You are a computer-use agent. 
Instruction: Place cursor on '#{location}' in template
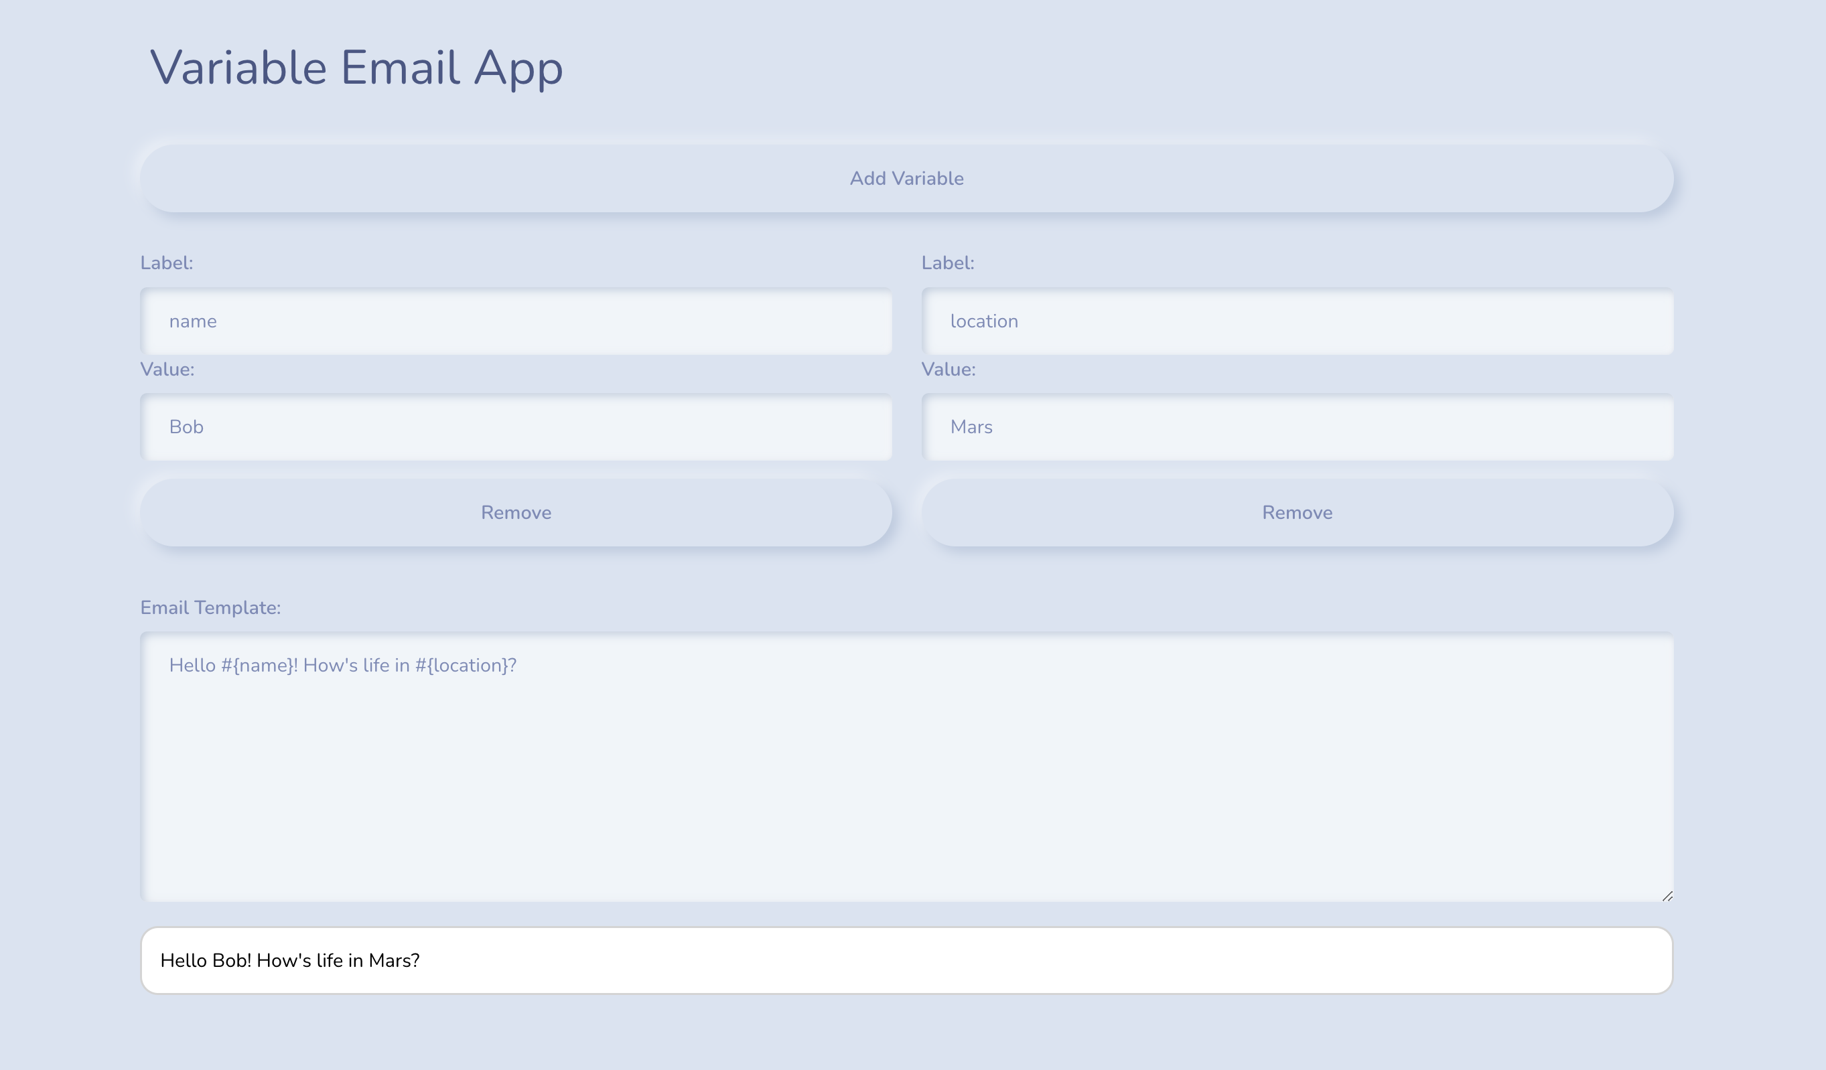tap(462, 666)
